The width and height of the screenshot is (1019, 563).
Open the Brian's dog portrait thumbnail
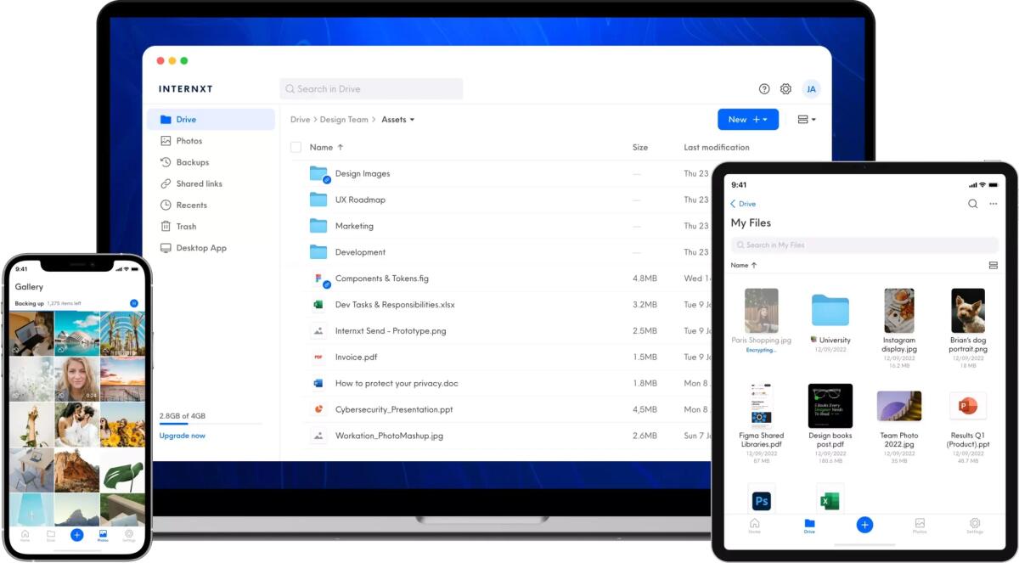(967, 309)
